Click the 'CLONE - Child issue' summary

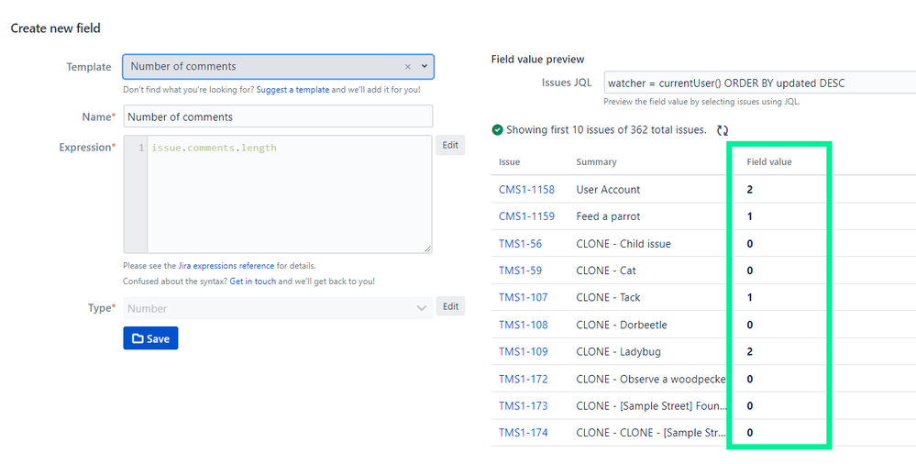pos(624,244)
